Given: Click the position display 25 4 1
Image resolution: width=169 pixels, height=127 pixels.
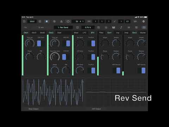Looking at the screenshot, I should [78, 22].
